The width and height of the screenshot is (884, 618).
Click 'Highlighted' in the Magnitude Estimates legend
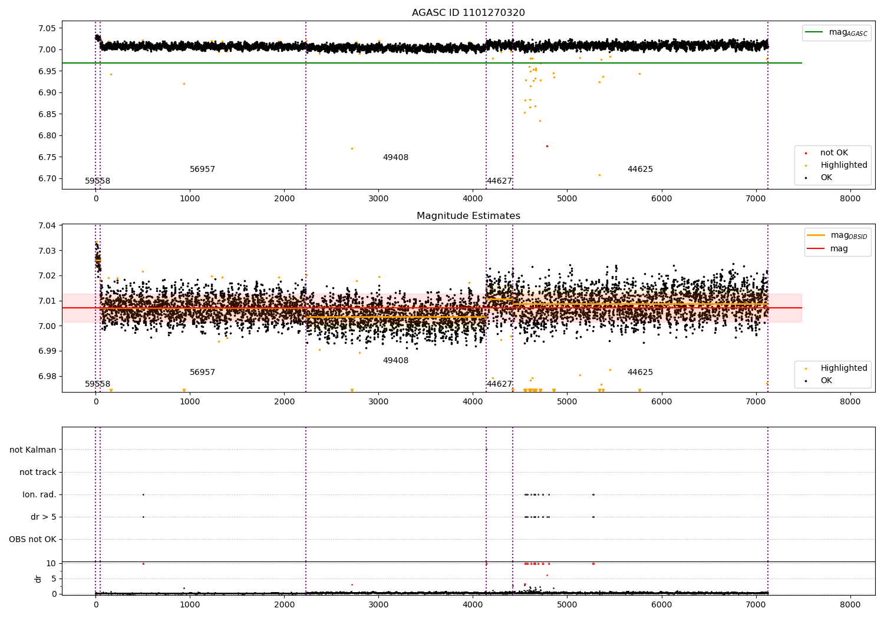tap(844, 368)
